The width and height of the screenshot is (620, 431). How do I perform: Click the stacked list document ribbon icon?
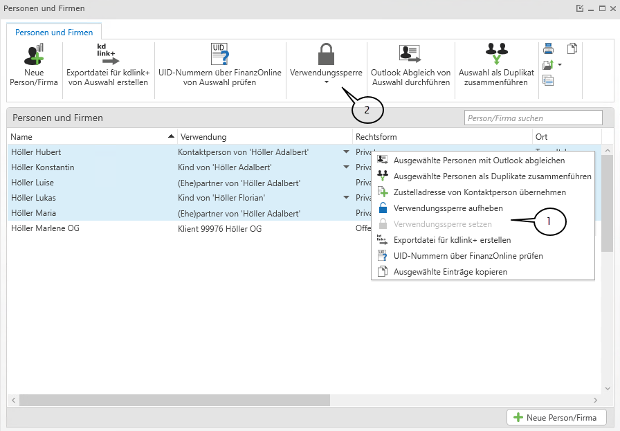548,81
